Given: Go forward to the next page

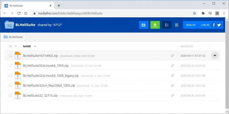Looking at the screenshot, I should tap(12, 13).
